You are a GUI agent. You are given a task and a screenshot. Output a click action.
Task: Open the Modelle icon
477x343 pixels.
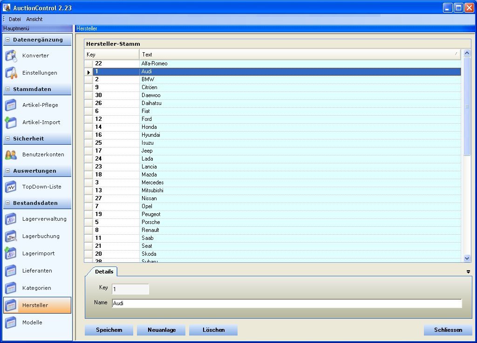(x=11, y=322)
